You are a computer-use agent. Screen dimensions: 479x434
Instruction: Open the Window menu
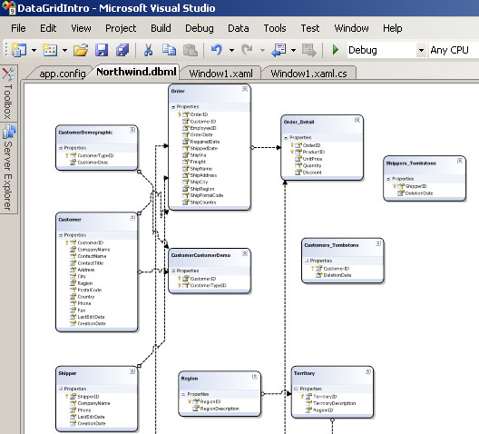(x=351, y=28)
